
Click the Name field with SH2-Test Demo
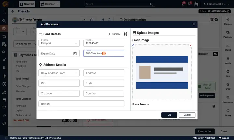point(104,53)
